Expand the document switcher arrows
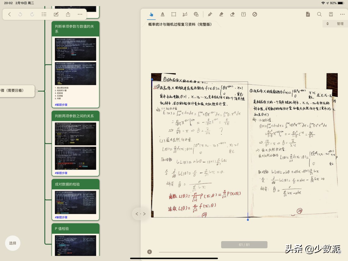348x261 pixels. point(327,24)
